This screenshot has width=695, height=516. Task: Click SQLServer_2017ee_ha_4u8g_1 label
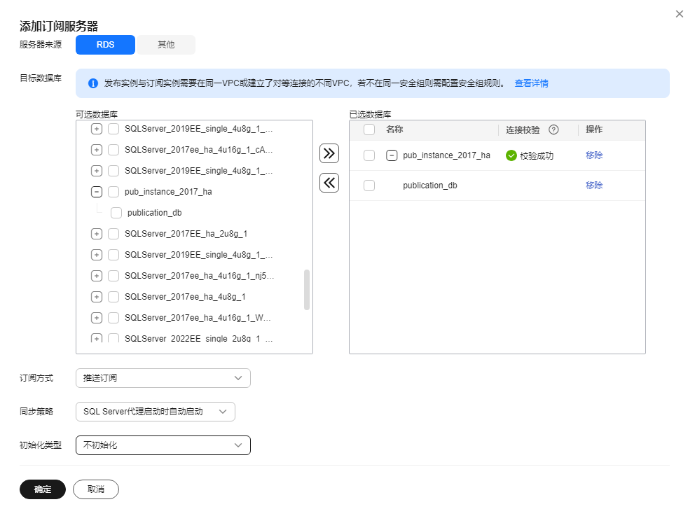click(x=185, y=297)
